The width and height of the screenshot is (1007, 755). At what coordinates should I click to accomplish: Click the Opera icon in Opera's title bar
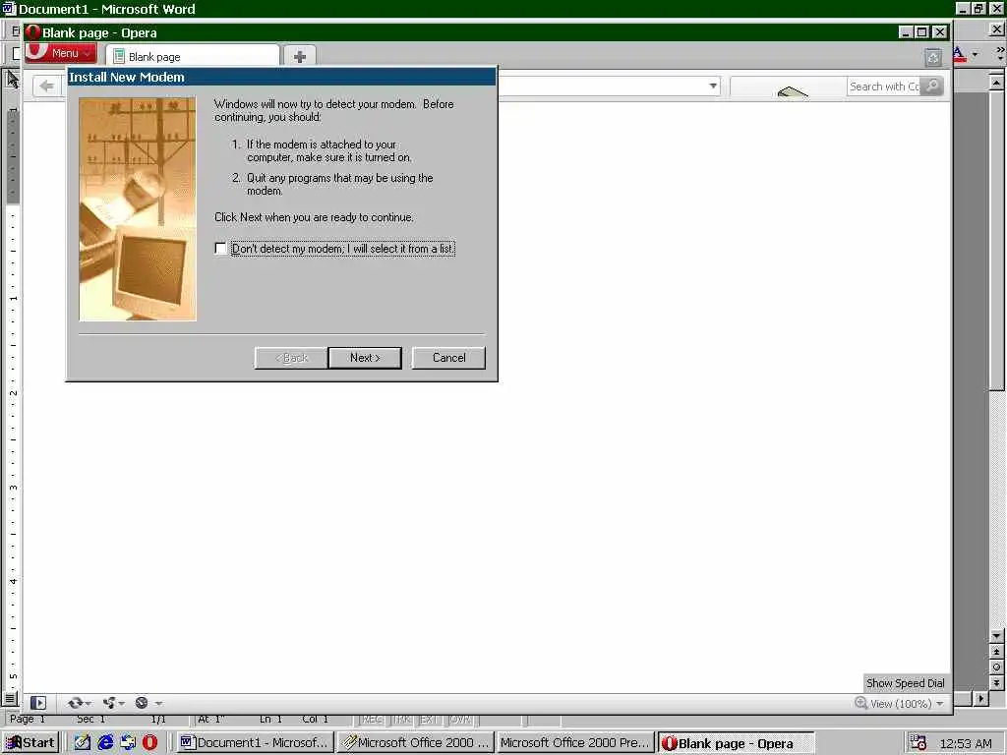click(x=32, y=32)
